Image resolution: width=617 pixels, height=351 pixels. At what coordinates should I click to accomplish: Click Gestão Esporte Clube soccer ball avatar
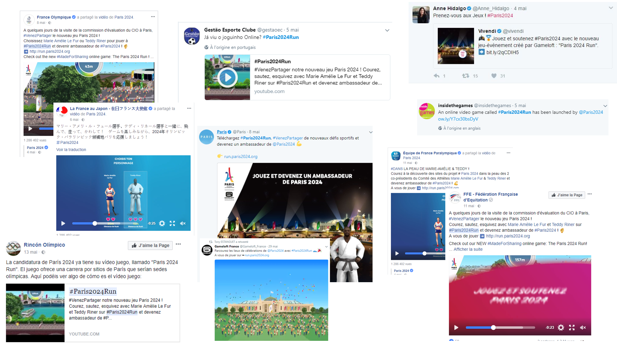[x=192, y=36]
